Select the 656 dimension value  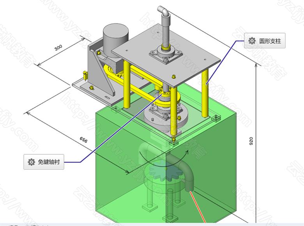coord(83,139)
